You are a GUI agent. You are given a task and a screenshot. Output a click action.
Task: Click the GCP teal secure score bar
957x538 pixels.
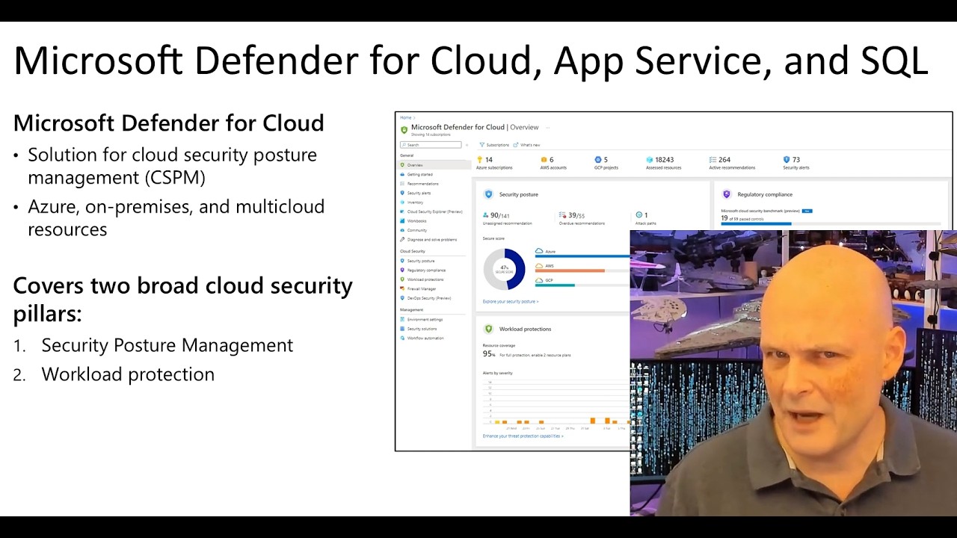555,285
